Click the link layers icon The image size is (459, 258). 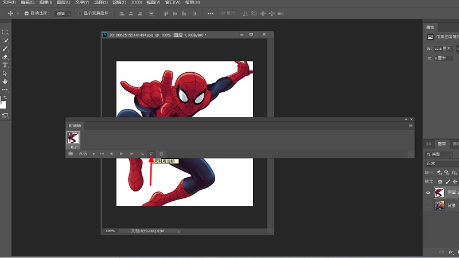441,252
